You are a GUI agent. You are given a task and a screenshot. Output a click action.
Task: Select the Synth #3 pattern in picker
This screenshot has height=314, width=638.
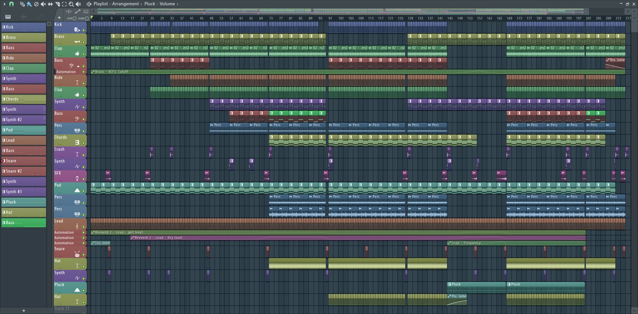(x=24, y=191)
